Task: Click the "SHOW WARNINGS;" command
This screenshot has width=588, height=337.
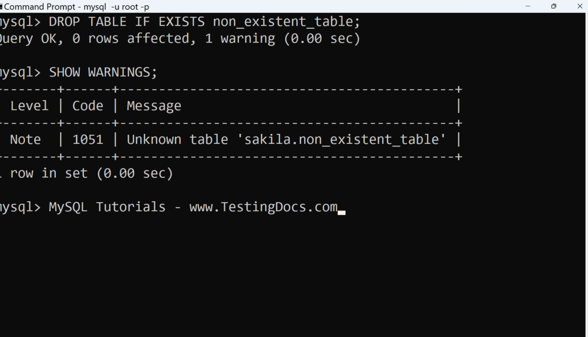Action: [x=103, y=72]
